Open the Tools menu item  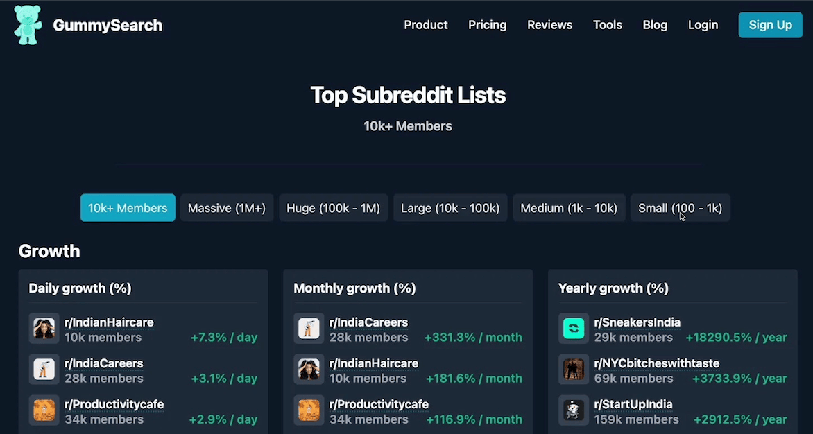607,25
